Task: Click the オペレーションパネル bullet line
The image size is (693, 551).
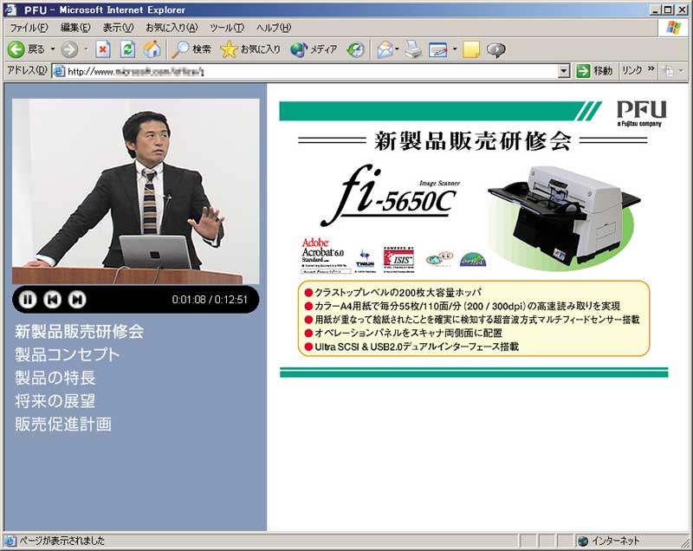Action: point(403,334)
